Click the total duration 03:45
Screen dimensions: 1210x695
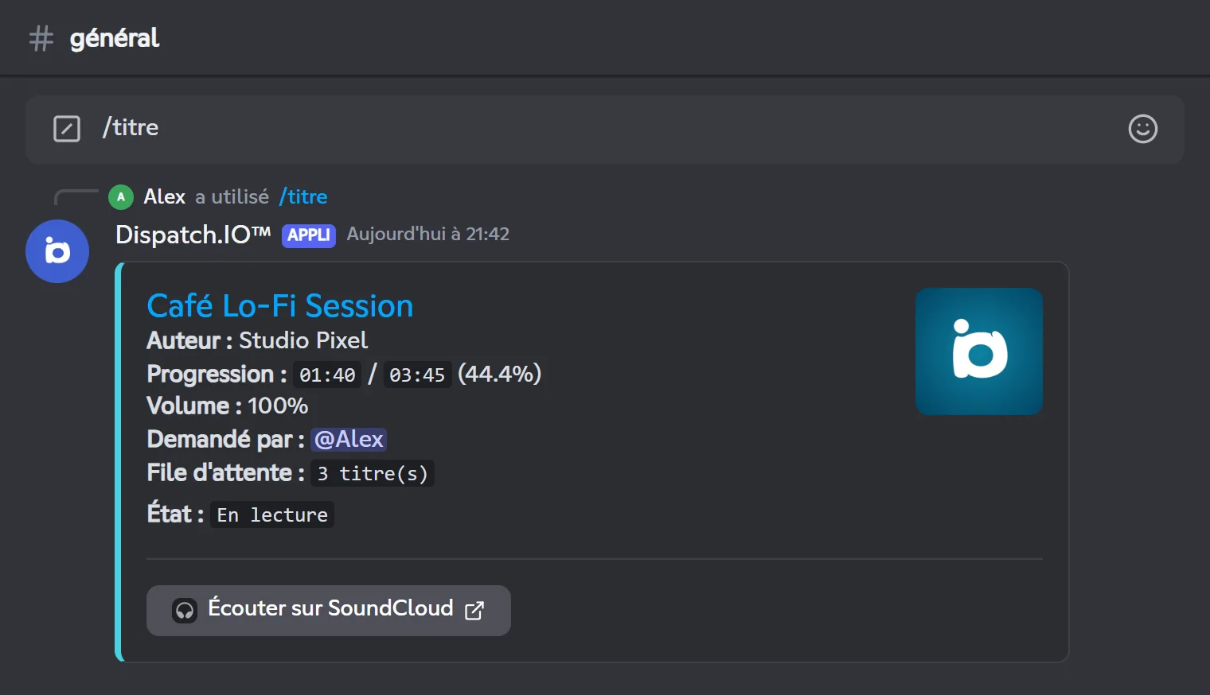(x=417, y=375)
